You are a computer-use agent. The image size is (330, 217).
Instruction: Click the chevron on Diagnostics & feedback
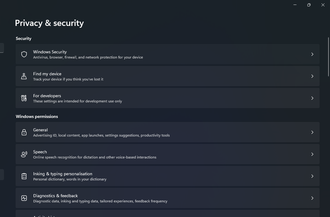point(312,198)
